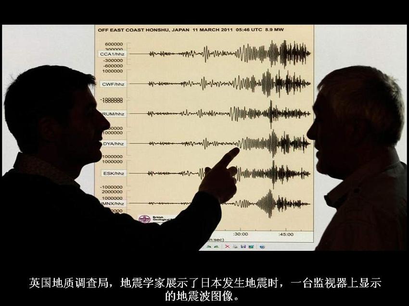Viewport: 409px width, 306px height.
Task: Select the RUM/hhz channel label
Action: tap(115, 114)
